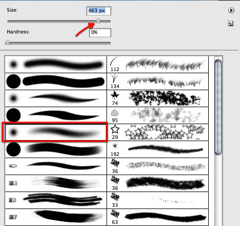Pick the hard round pressure size brush
The image size is (240, 226).
click(56, 115)
